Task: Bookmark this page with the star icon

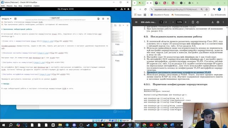Action: pos(207,9)
